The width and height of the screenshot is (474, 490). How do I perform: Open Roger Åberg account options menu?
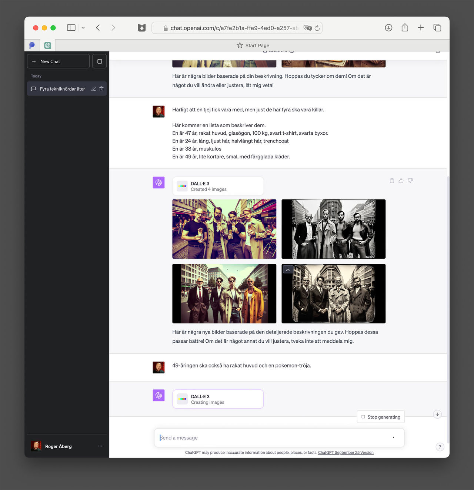tap(100, 446)
